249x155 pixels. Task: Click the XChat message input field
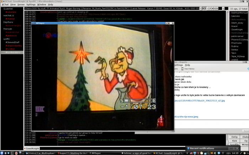coord(112,149)
